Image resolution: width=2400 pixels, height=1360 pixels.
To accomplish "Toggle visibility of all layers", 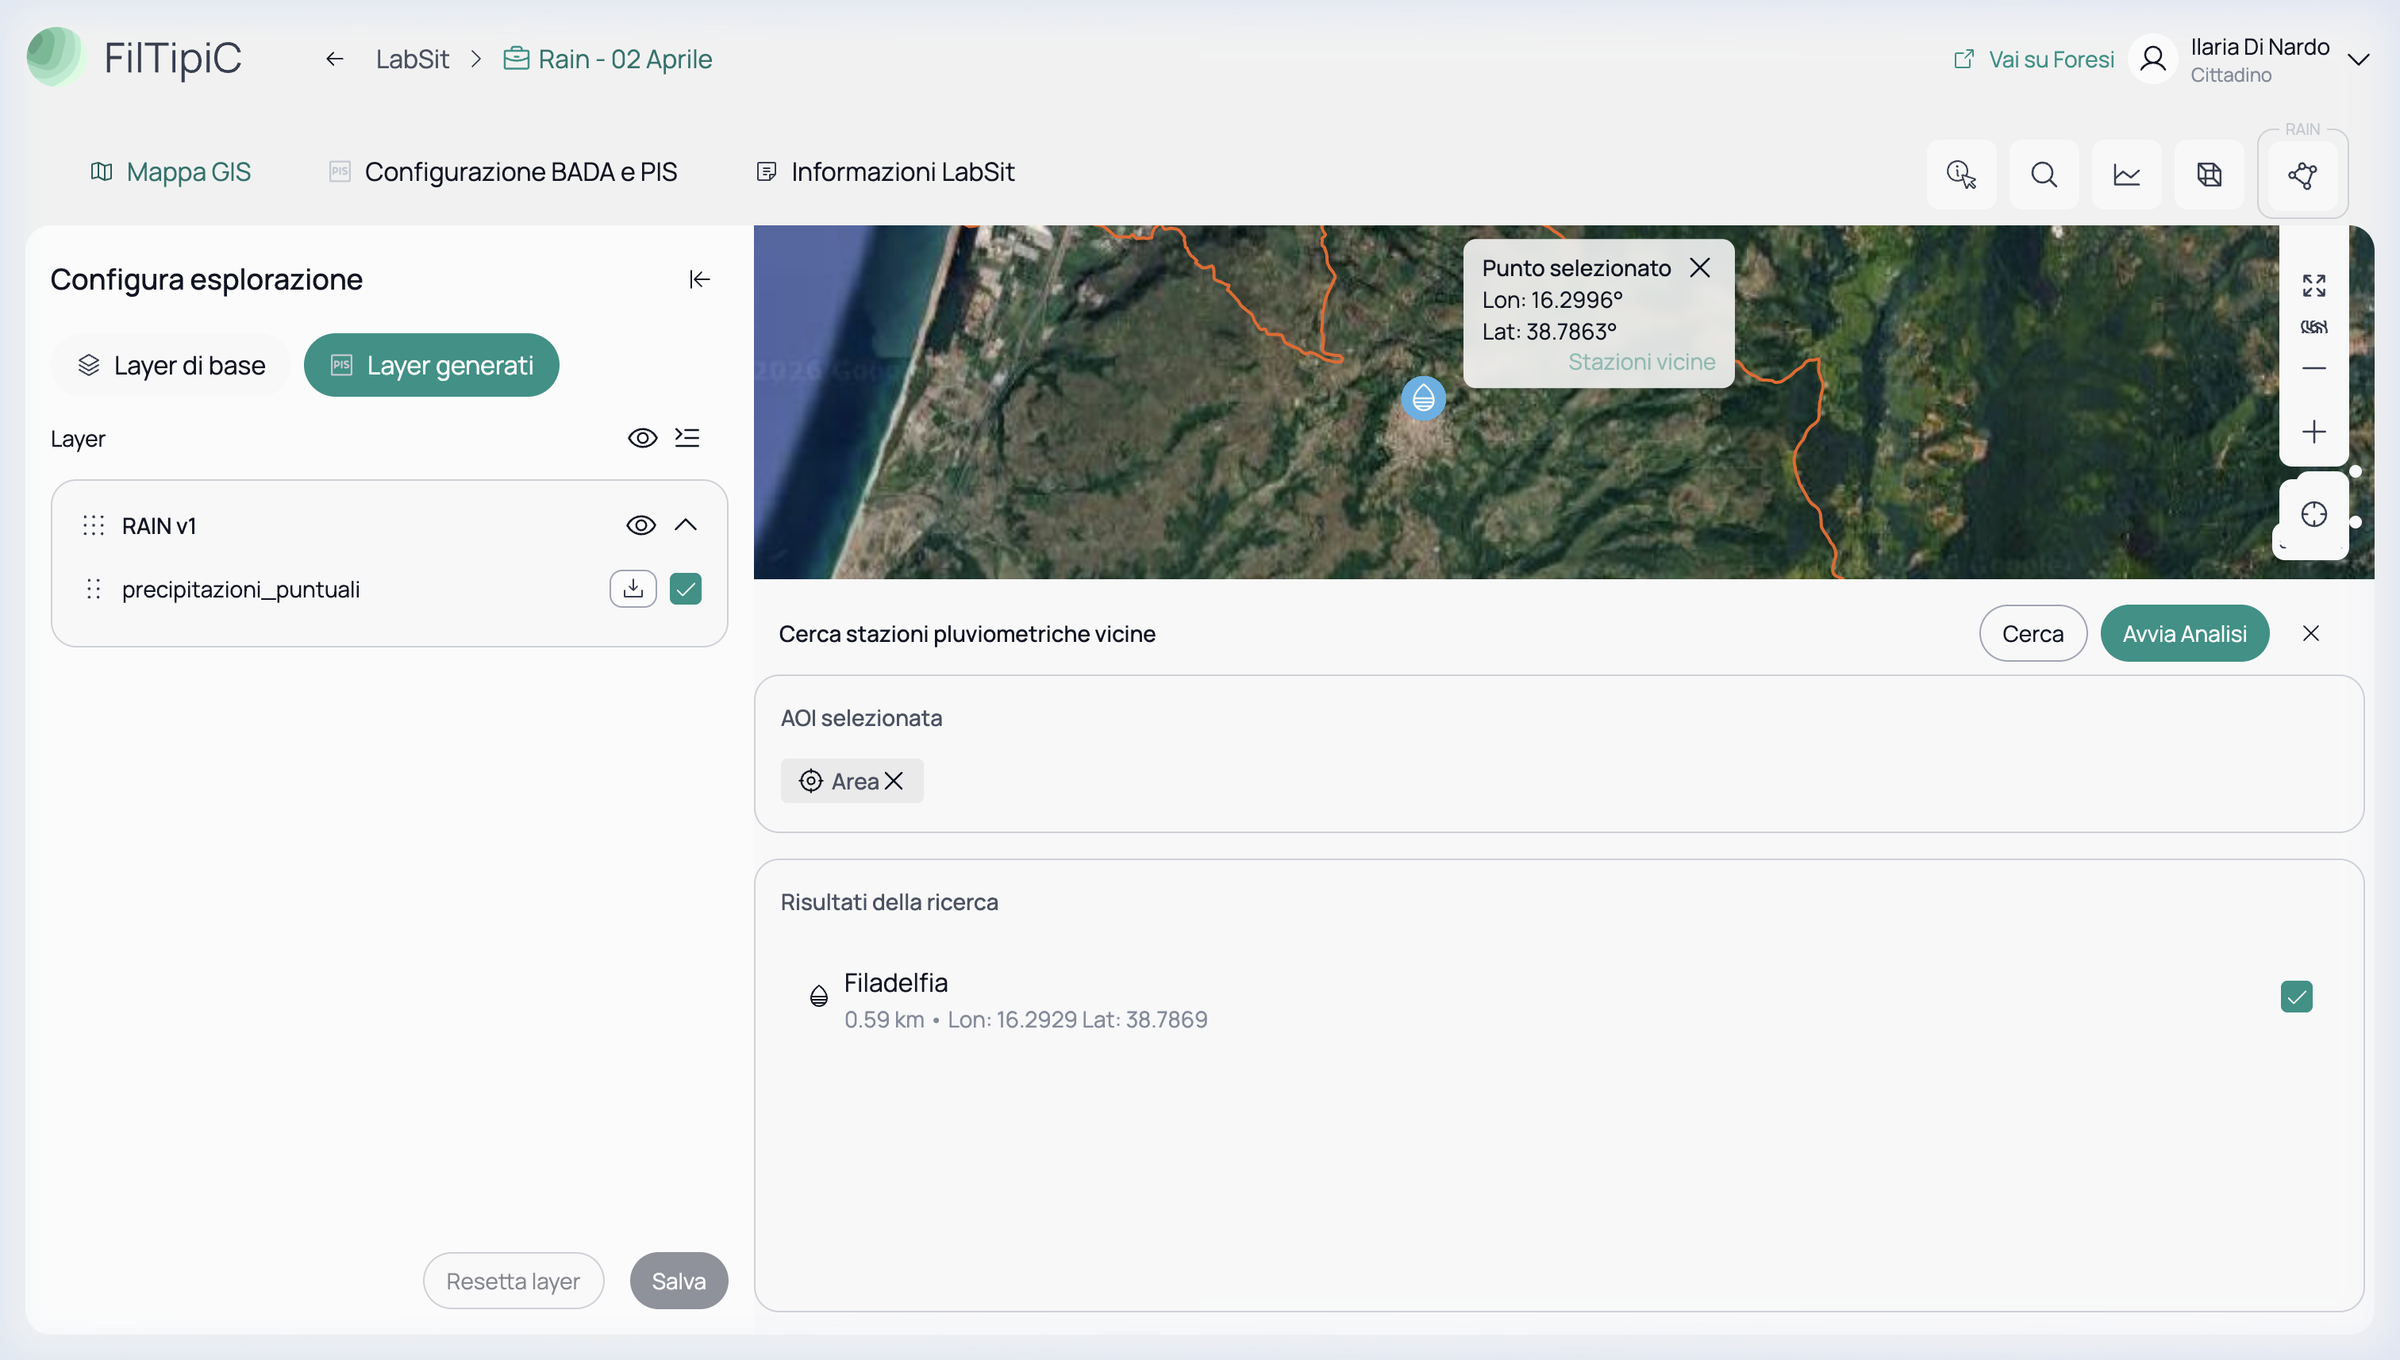I will [x=643, y=438].
